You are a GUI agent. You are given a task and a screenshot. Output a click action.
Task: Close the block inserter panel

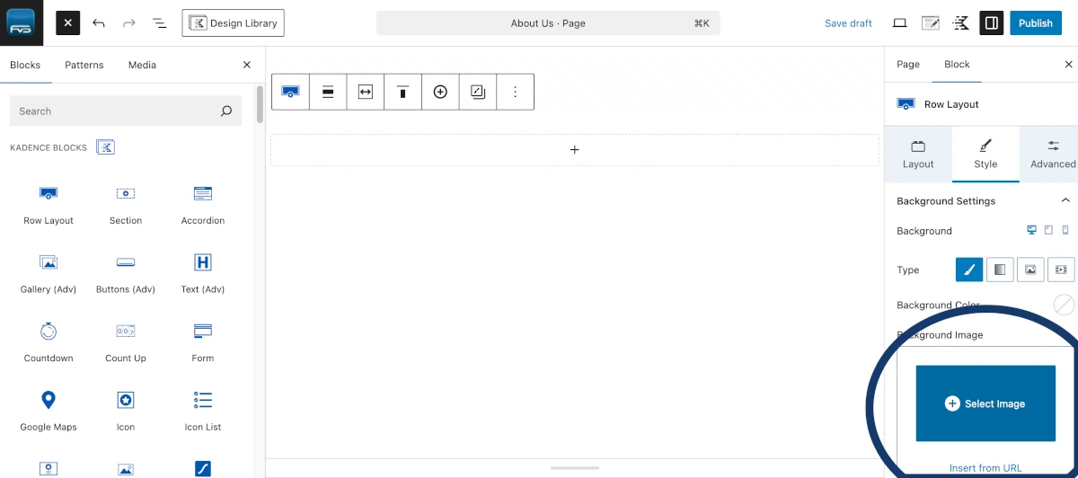(x=247, y=65)
